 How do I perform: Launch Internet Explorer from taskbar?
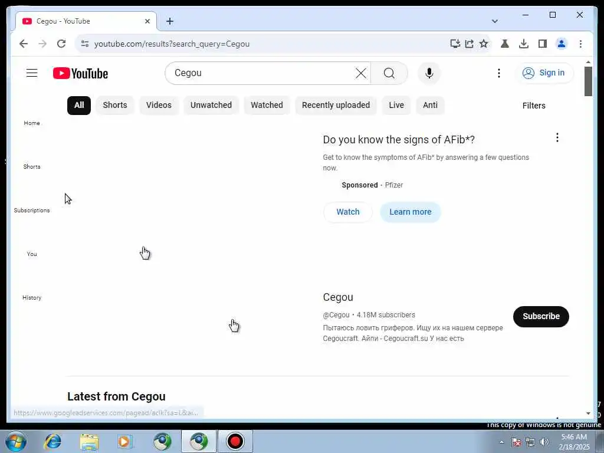[52, 441]
